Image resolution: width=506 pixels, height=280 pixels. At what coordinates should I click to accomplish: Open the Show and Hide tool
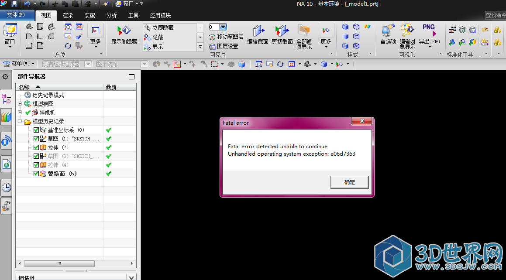coord(124,35)
